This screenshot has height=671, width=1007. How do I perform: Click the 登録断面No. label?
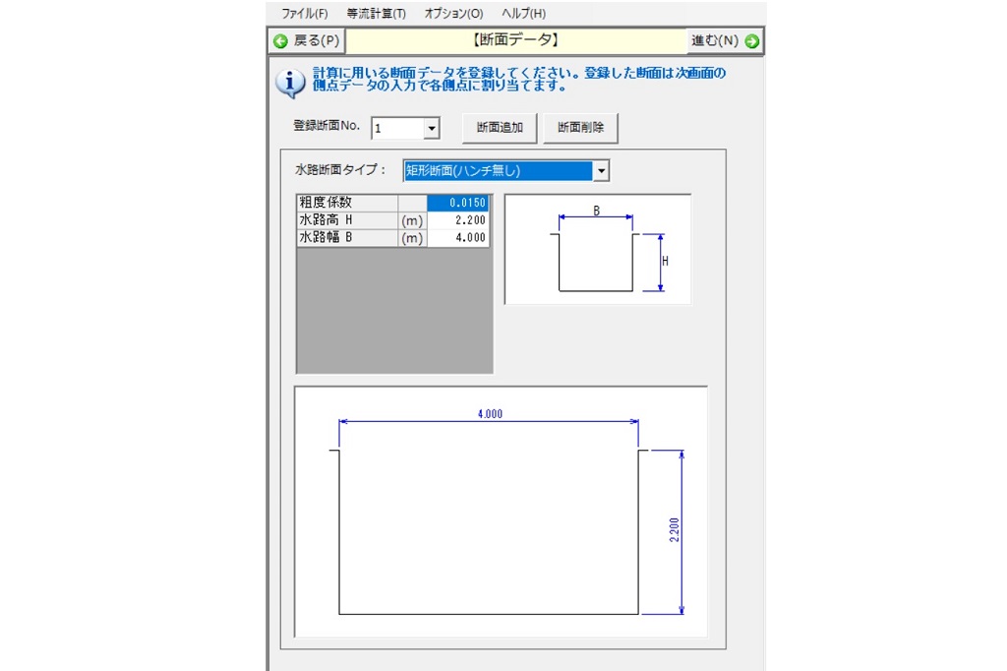point(326,125)
